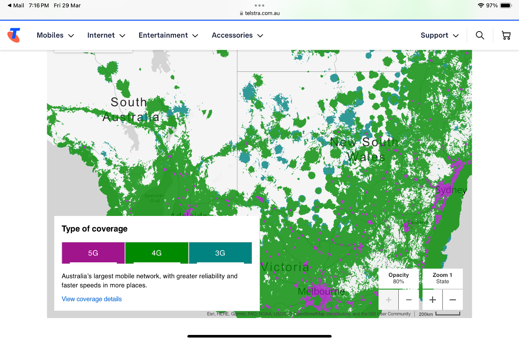Click the map attribution text

pyautogui.click(x=309, y=314)
